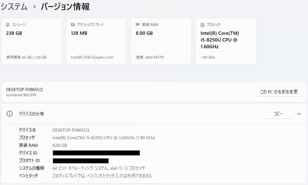Click the info icon beside デバイスの仕様
Image resolution: width=308 pixels, height=185 pixels.
(9, 114)
